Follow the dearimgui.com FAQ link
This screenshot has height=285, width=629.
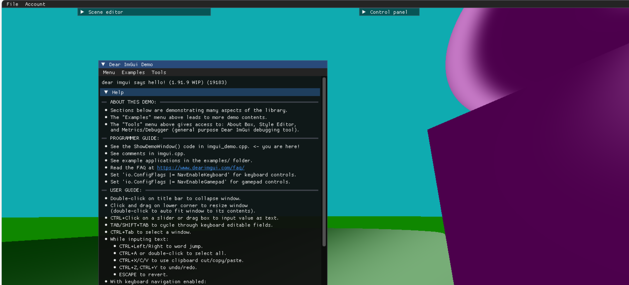click(x=201, y=168)
